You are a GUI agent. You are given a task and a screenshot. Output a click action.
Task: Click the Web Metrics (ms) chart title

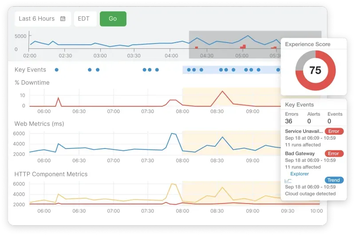coord(39,124)
